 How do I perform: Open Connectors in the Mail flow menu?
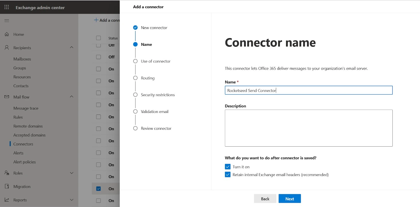pos(23,144)
